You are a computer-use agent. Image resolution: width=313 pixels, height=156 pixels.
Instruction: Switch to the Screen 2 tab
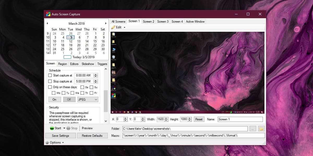pos(148,22)
